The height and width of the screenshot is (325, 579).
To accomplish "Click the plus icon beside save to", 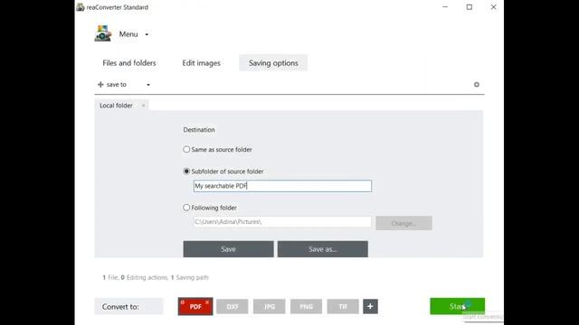I will 100,84.
